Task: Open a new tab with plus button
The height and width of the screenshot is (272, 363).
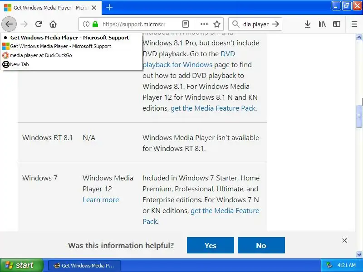Action: coord(109,7)
